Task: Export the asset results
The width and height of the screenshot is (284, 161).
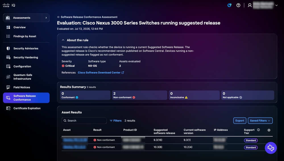Action: 240,120
